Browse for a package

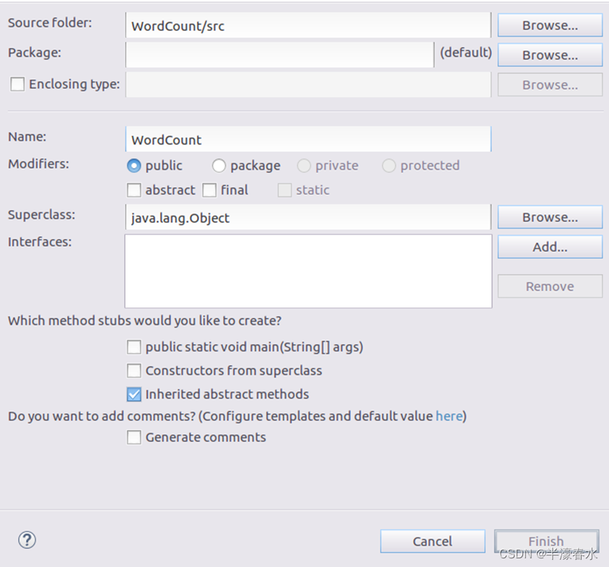550,55
